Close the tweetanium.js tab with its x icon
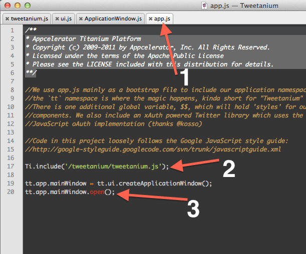This screenshot has width=306, height=254. 7,18
